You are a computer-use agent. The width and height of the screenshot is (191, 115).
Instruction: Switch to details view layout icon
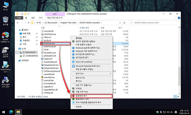pyautogui.click(x=175, y=97)
